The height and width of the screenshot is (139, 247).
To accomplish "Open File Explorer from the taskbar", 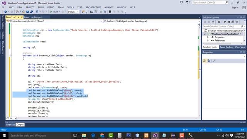I will (x=84, y=136).
